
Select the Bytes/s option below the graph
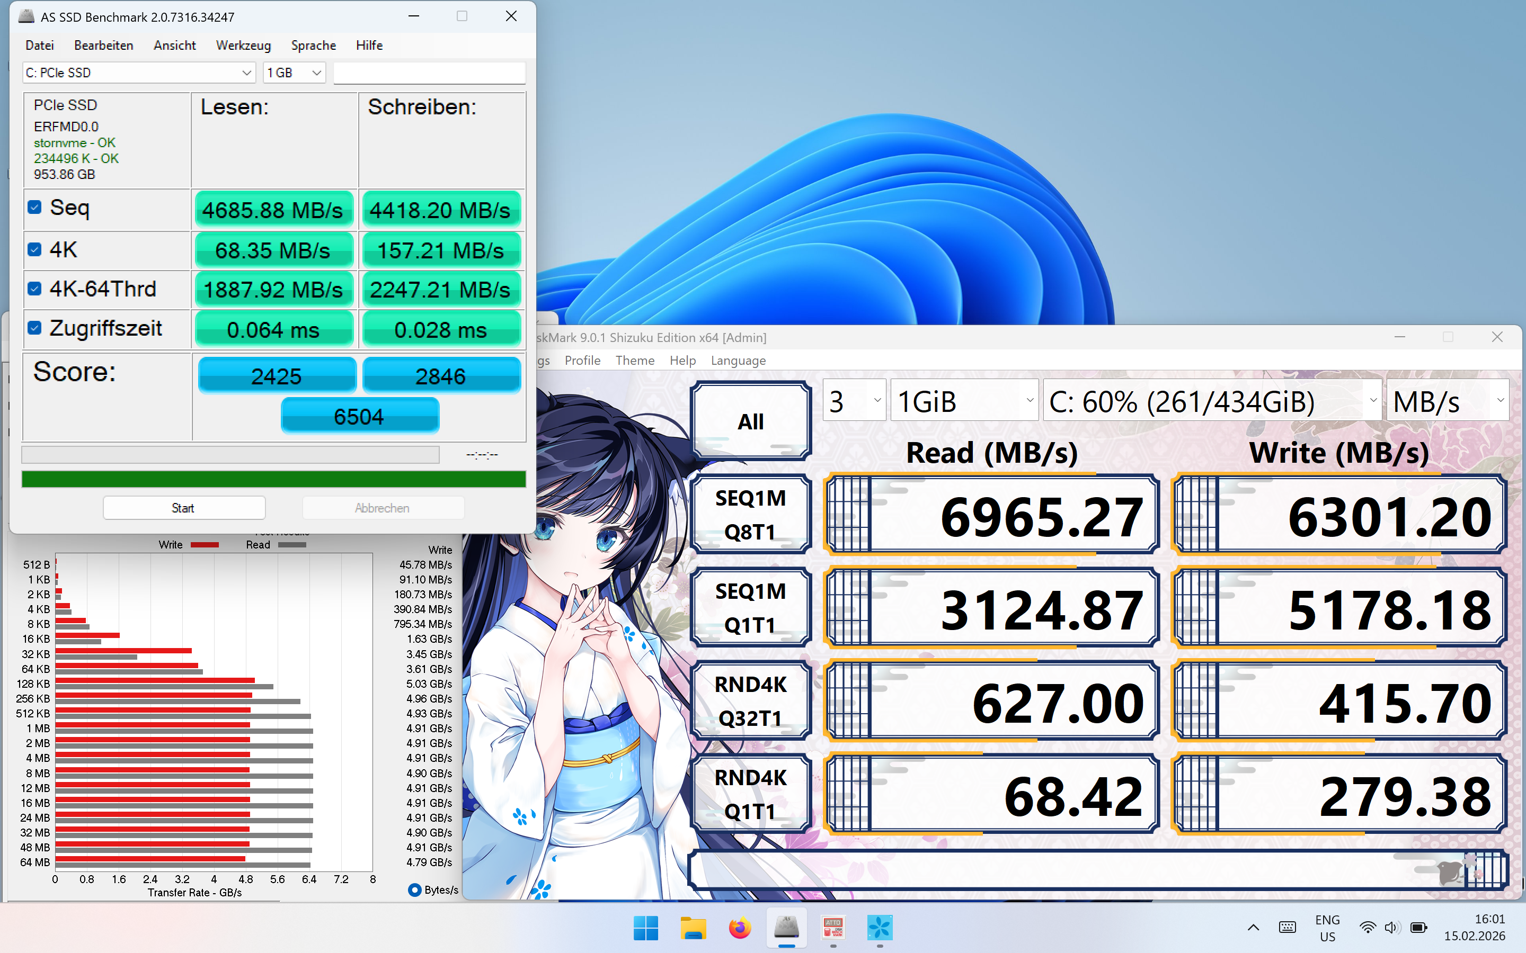point(415,889)
